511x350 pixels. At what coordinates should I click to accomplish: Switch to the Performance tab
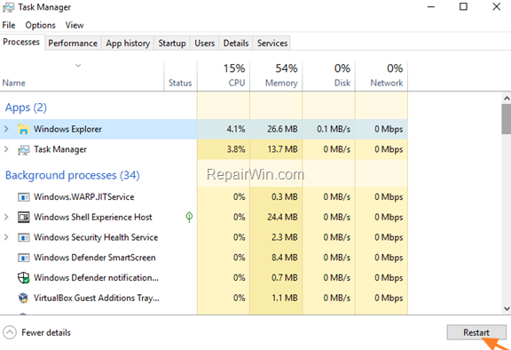tap(73, 44)
